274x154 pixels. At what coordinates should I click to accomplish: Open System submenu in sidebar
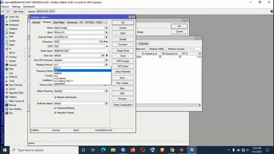pos(12,61)
